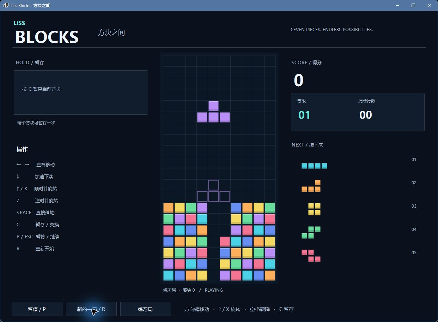Screen dimensions: 438x322
Task: Click the 方块之间 subtitle in the header
Action: (x=111, y=32)
